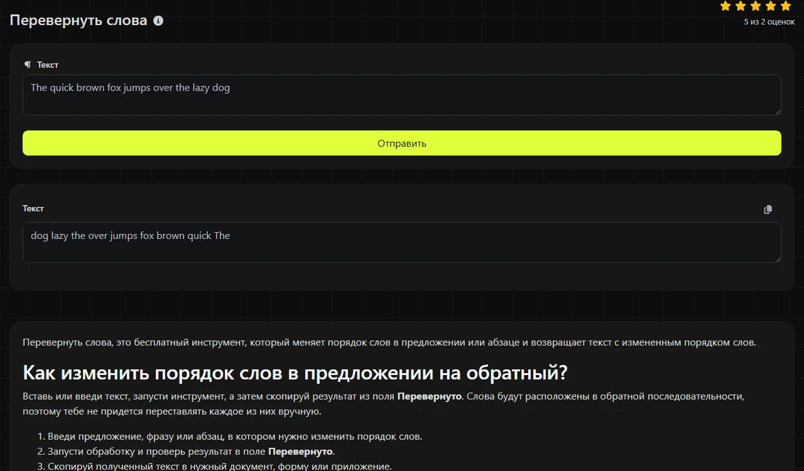Copy the reversed output text with the copy icon
Viewport: 804px width, 471px height.
tap(768, 209)
